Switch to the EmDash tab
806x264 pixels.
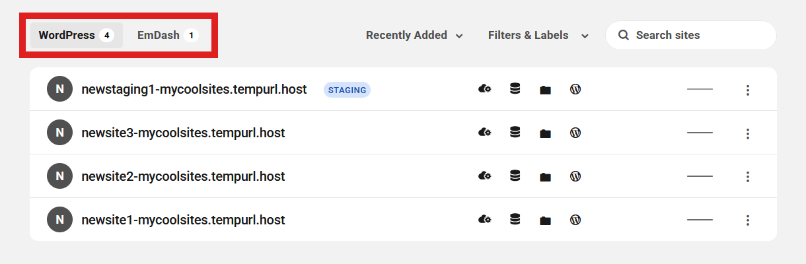tap(168, 35)
